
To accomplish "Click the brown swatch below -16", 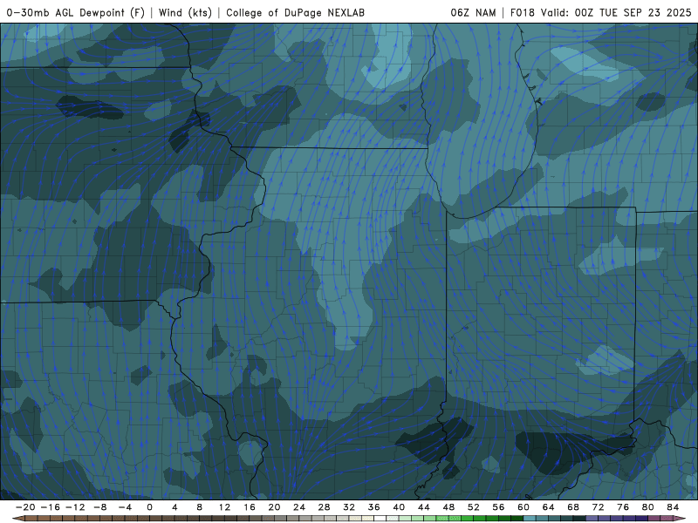I will [x=56, y=519].
